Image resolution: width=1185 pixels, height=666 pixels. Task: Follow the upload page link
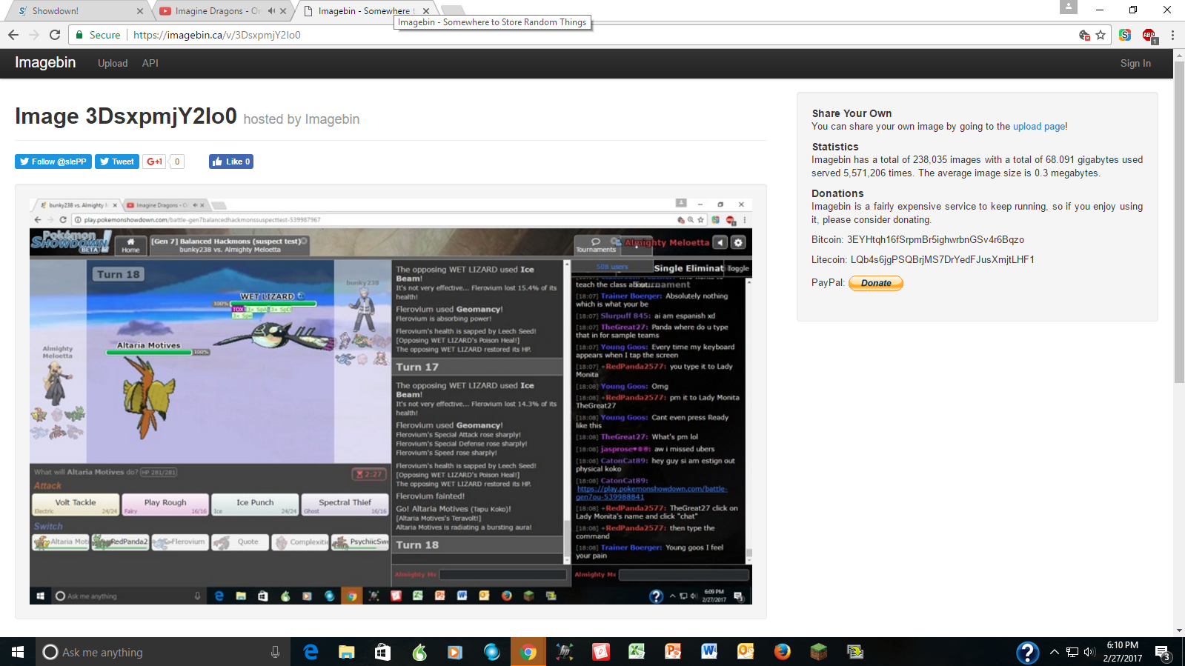tap(1039, 127)
